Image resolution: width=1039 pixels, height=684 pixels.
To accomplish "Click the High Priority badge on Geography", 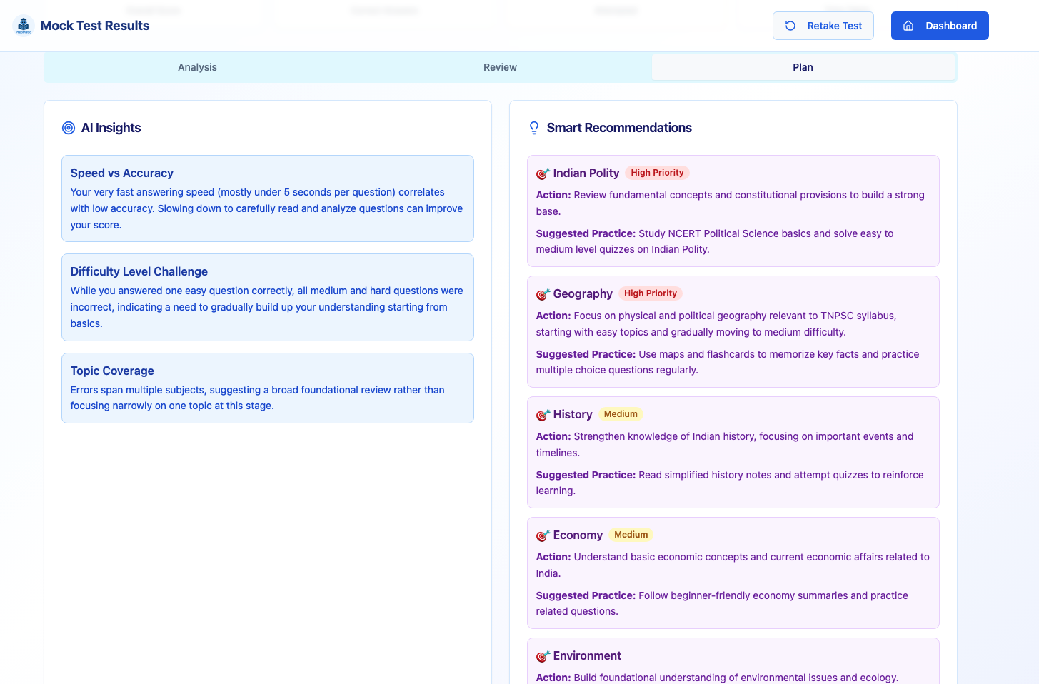I will pyautogui.click(x=651, y=293).
